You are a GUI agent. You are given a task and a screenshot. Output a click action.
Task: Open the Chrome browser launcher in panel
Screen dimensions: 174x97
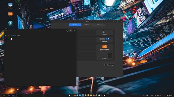tap(96, 95)
